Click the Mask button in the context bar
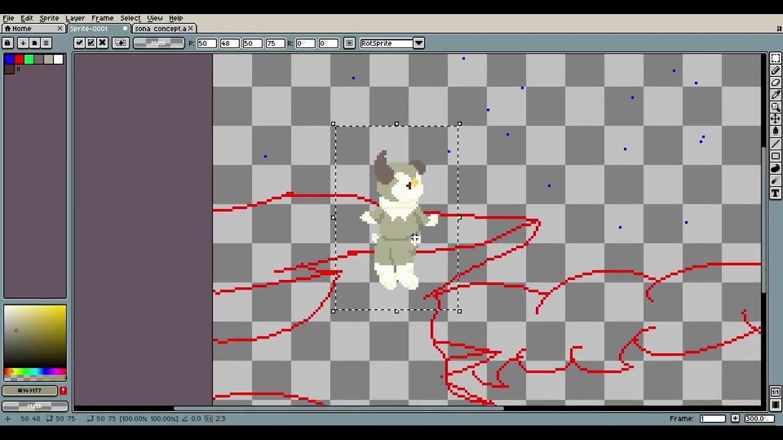The image size is (783, 440). click(158, 43)
